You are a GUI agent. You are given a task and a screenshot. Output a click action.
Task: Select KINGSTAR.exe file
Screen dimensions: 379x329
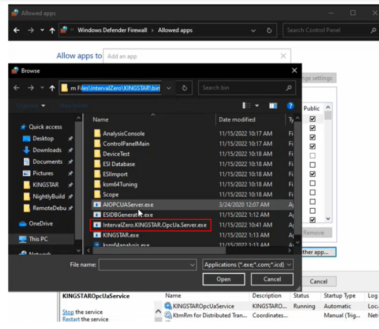click(x=121, y=235)
